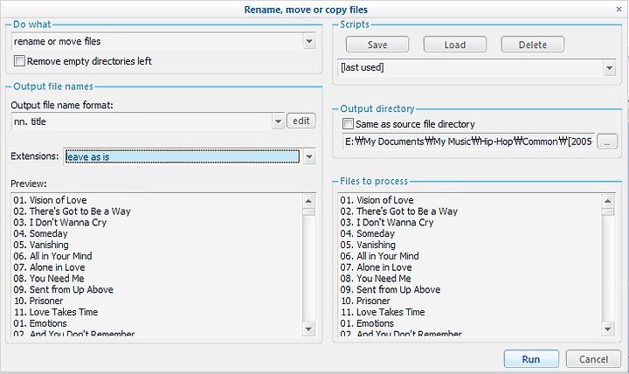The height and width of the screenshot is (374, 629).
Task: Browse for output directory with ellipsis button
Action: click(x=607, y=142)
